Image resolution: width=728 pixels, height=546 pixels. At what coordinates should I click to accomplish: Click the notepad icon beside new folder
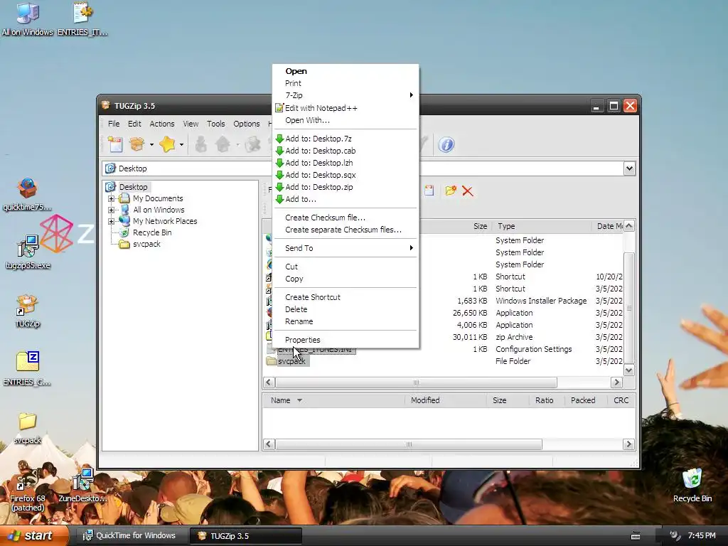[x=429, y=191]
